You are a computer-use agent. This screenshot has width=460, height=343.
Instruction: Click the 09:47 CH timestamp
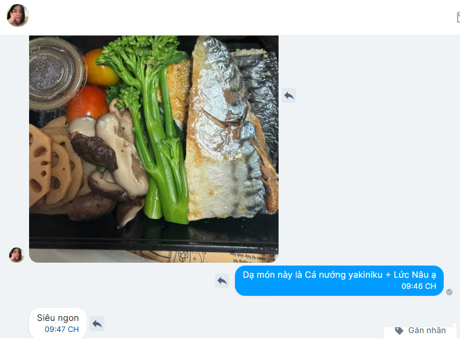click(x=62, y=329)
